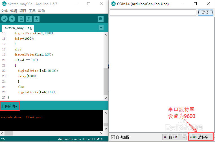Click the Verify (checkmark) toolbar icon
Screen dimensions: 215x142
5,19
